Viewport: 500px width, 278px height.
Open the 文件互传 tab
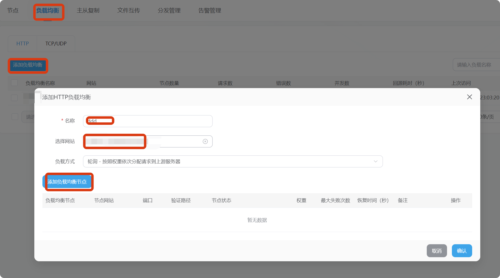pos(129,11)
